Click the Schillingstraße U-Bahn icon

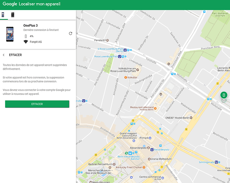point(216,162)
